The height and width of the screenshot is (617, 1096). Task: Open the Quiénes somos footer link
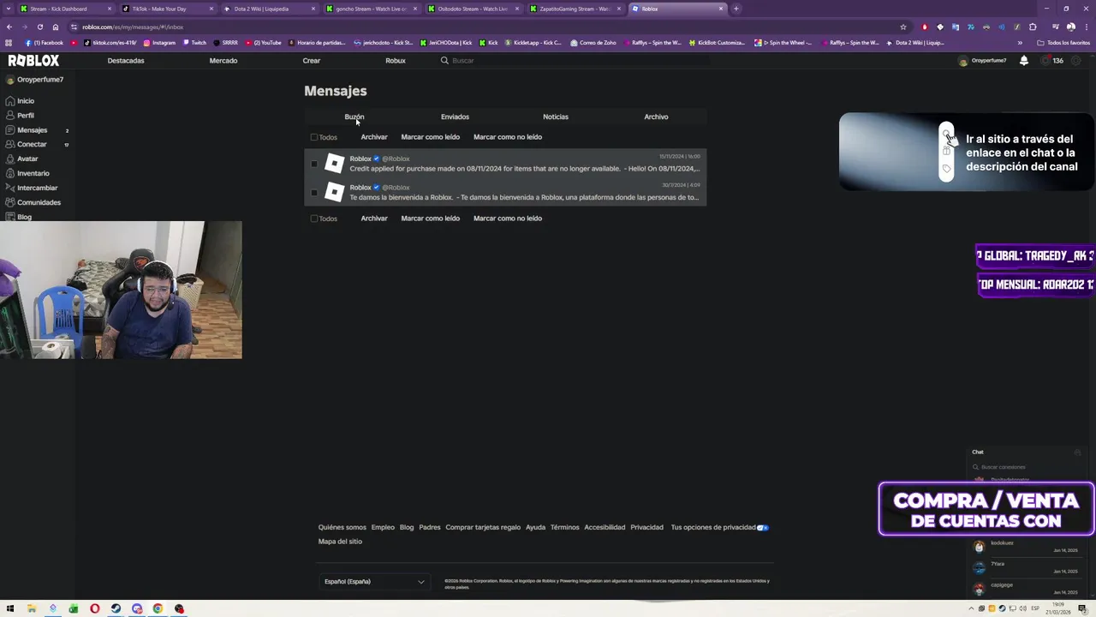point(342,528)
